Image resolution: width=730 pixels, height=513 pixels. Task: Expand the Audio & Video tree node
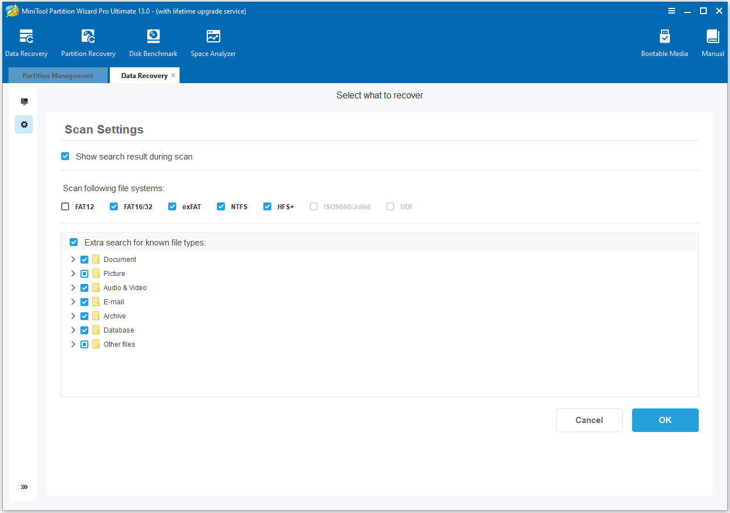pos(72,288)
